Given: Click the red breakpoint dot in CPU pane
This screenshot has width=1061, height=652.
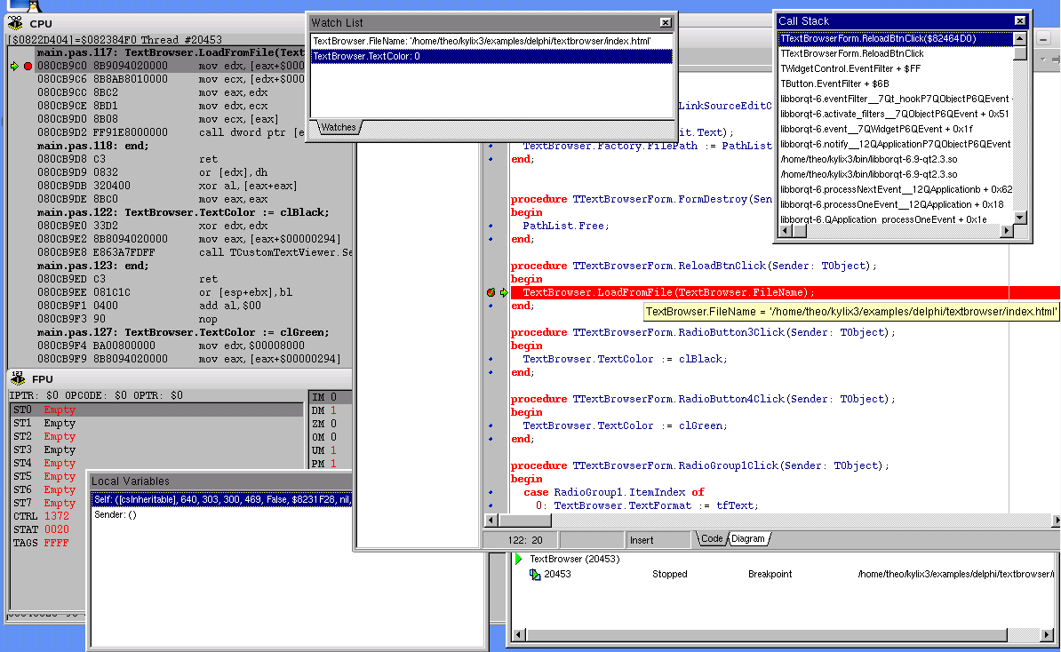Looking at the screenshot, I should 28,67.
